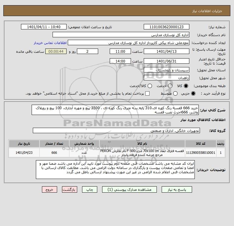Click the تعداد / مقدار column header
The image size is (234, 226).
click(x=54, y=143)
